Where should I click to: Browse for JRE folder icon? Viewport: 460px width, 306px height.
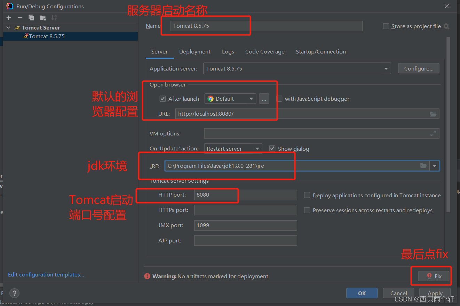point(423,166)
